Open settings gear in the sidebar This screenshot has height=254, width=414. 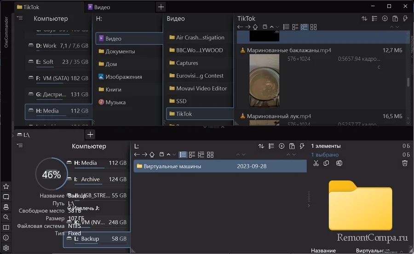point(6,248)
